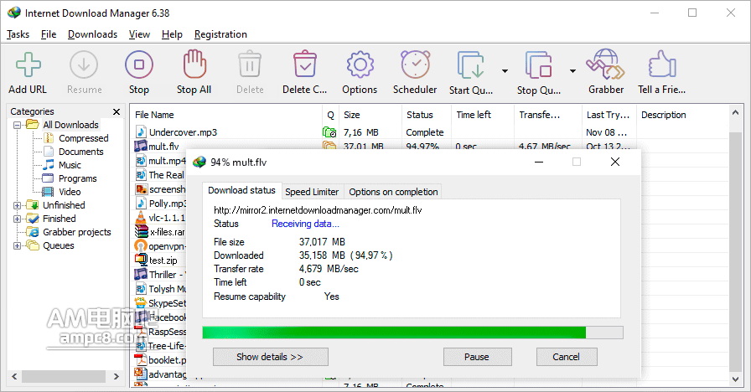751x392 pixels.
Task: Click download list scroll up arrow
Action: click(x=735, y=112)
